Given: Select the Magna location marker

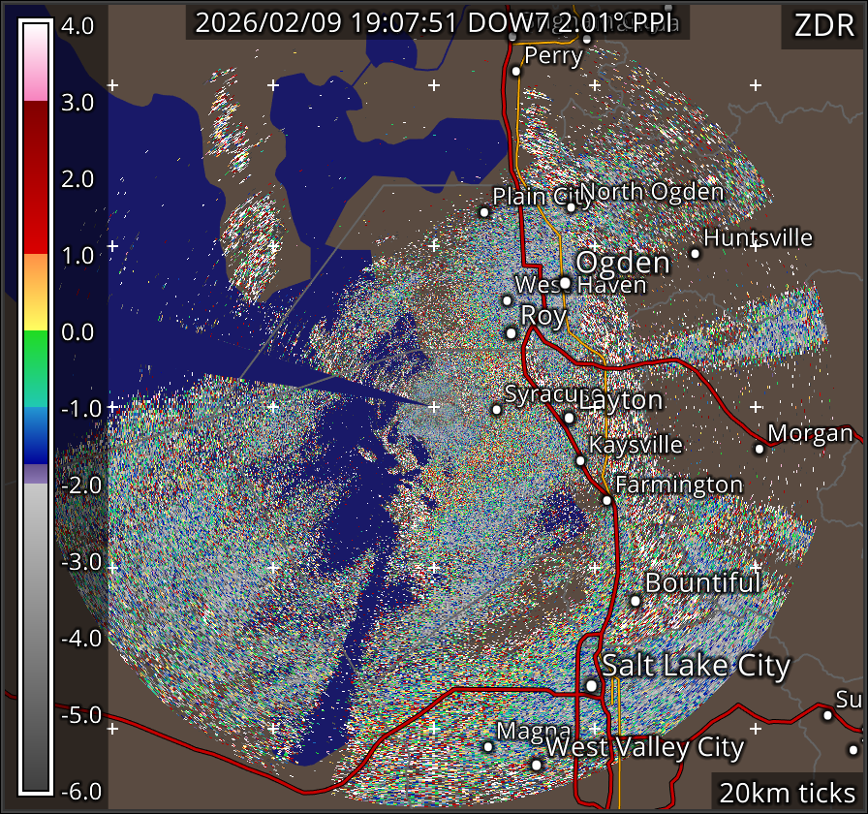Looking at the screenshot, I should click(x=488, y=746).
